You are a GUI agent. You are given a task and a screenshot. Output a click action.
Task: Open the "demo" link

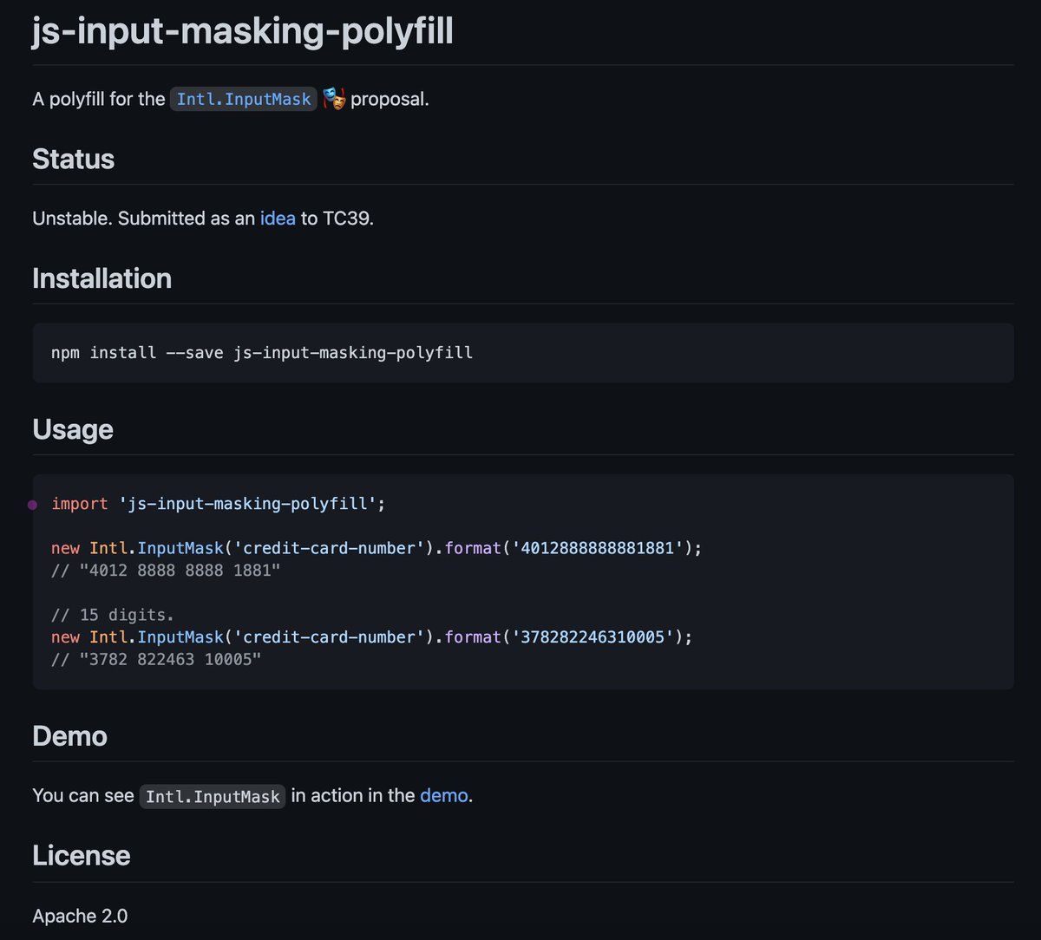(x=443, y=795)
